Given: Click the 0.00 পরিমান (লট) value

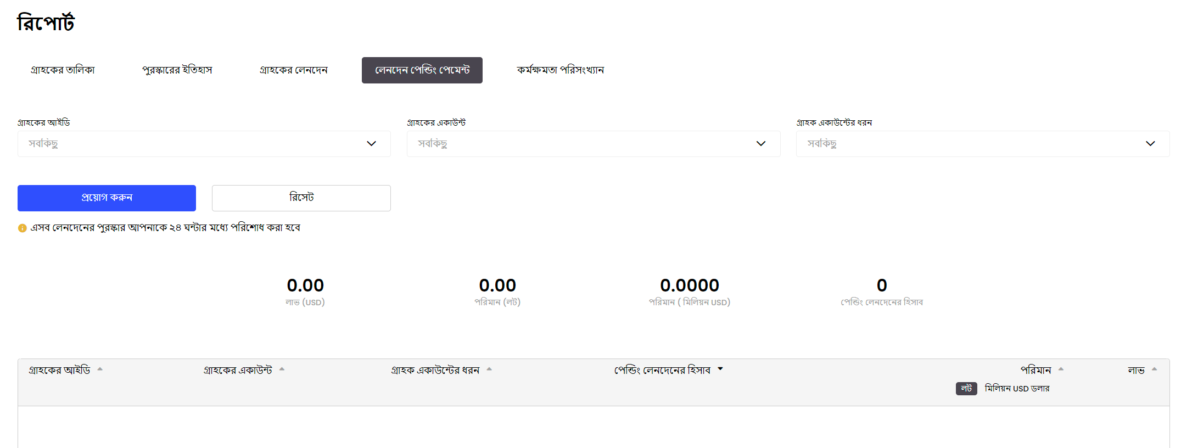Looking at the screenshot, I should [x=497, y=285].
